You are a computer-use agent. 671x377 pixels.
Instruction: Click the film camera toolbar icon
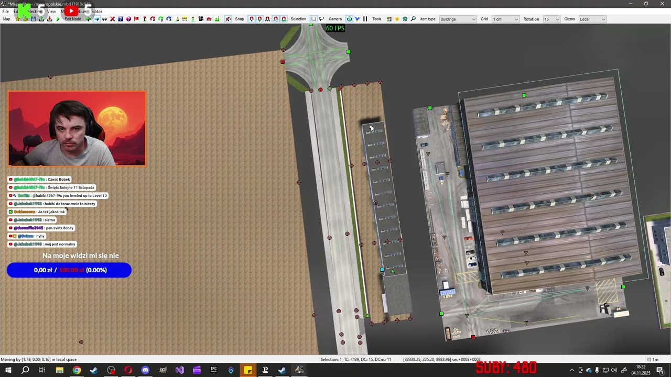point(201,19)
